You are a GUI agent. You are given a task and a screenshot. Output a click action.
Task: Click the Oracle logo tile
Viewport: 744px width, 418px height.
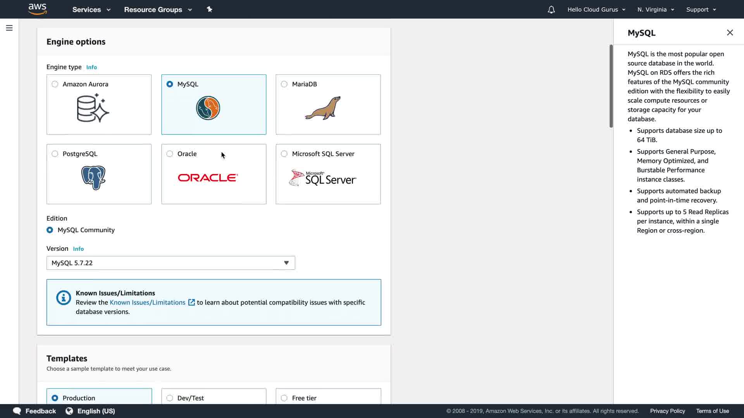208,178
